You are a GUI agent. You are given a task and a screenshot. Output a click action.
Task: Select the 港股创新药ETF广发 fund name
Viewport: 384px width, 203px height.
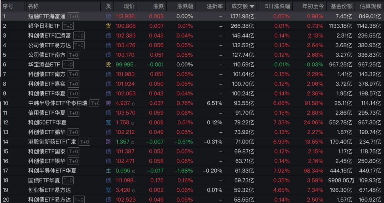52,142
